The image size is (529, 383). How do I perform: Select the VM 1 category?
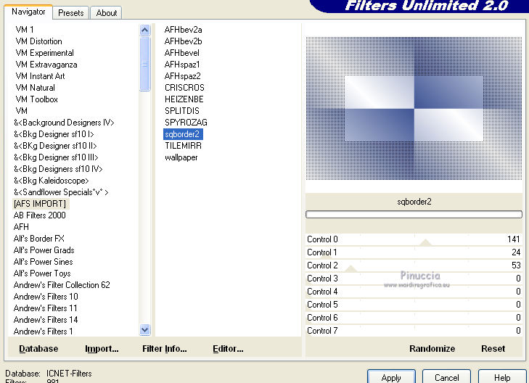[25, 30]
